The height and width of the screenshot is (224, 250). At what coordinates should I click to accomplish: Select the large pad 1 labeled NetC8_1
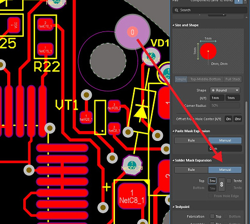coord(132,196)
